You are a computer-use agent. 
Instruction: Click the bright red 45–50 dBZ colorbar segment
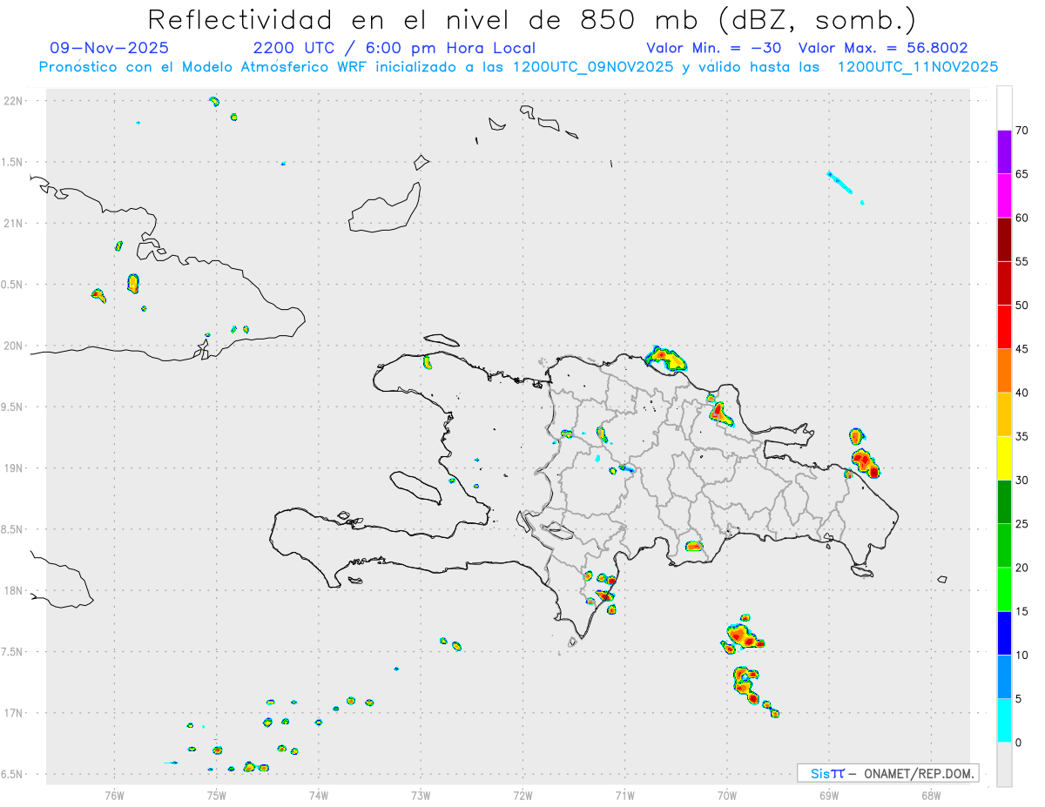pos(1004,327)
